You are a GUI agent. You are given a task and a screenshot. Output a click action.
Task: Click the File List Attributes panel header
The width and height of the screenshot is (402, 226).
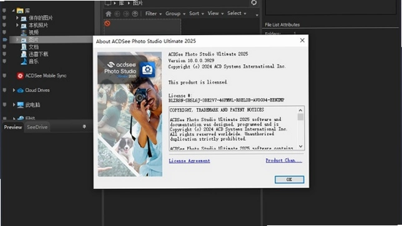pos(282,25)
